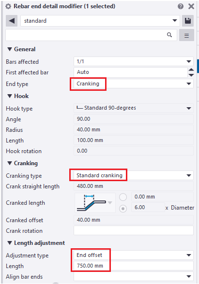
Task: Click the search magnifier icon
Action: [169, 35]
